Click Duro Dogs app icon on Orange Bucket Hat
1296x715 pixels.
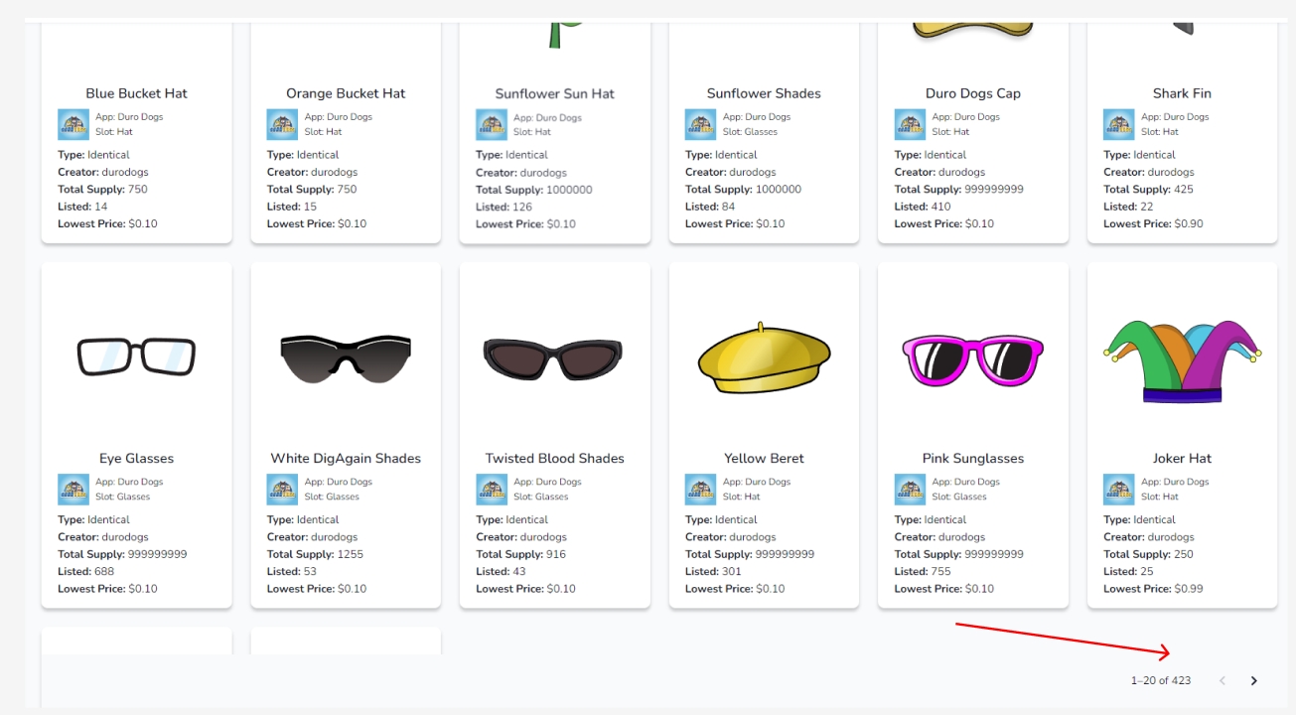[282, 124]
